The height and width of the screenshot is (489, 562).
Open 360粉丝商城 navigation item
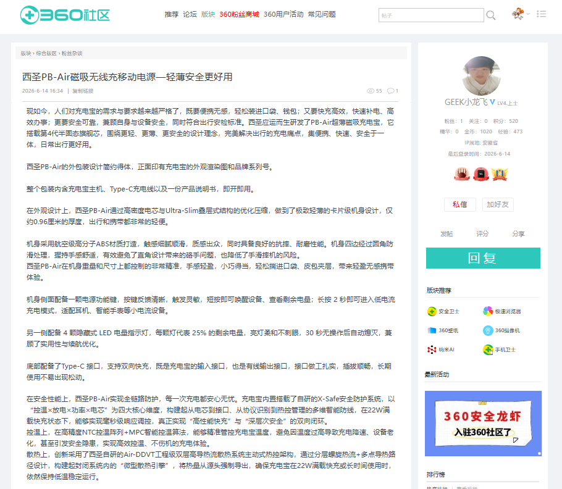pos(239,14)
